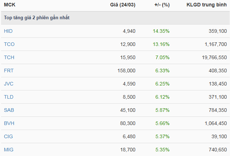Image resolution: width=230 pixels, height=156 pixels.
Task: Select the BVH ticker link
Action: [9, 123]
